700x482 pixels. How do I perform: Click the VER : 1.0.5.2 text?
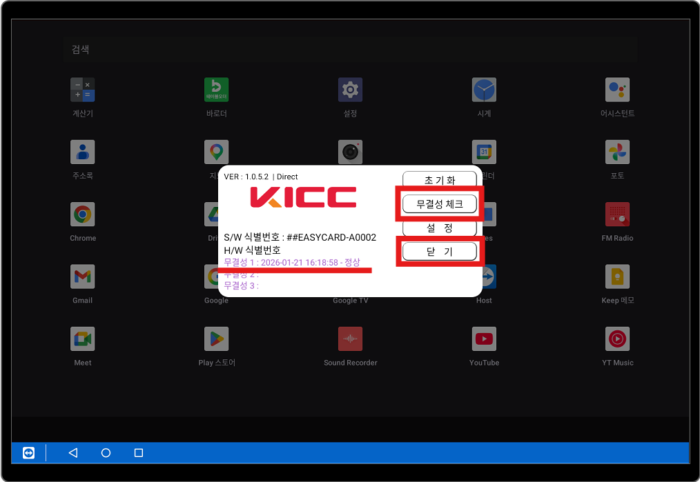pos(246,177)
